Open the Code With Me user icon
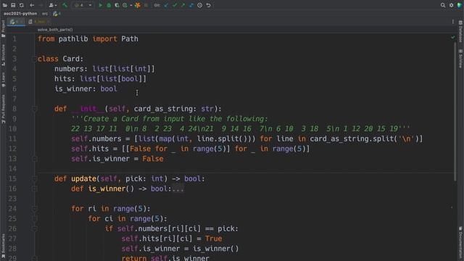The height and width of the screenshot is (261, 464). [52, 5]
